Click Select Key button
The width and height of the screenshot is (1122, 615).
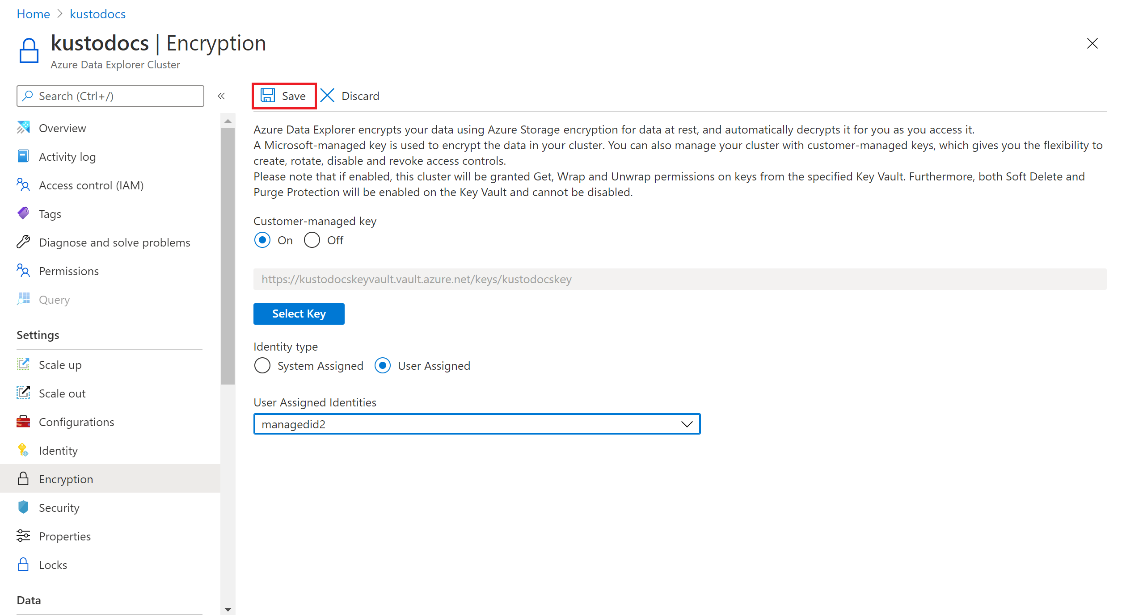tap(299, 314)
